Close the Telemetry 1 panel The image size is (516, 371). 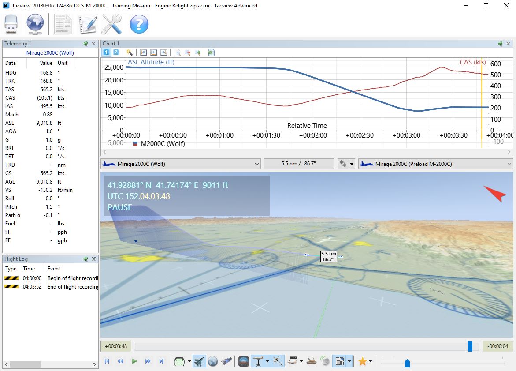[x=94, y=44]
